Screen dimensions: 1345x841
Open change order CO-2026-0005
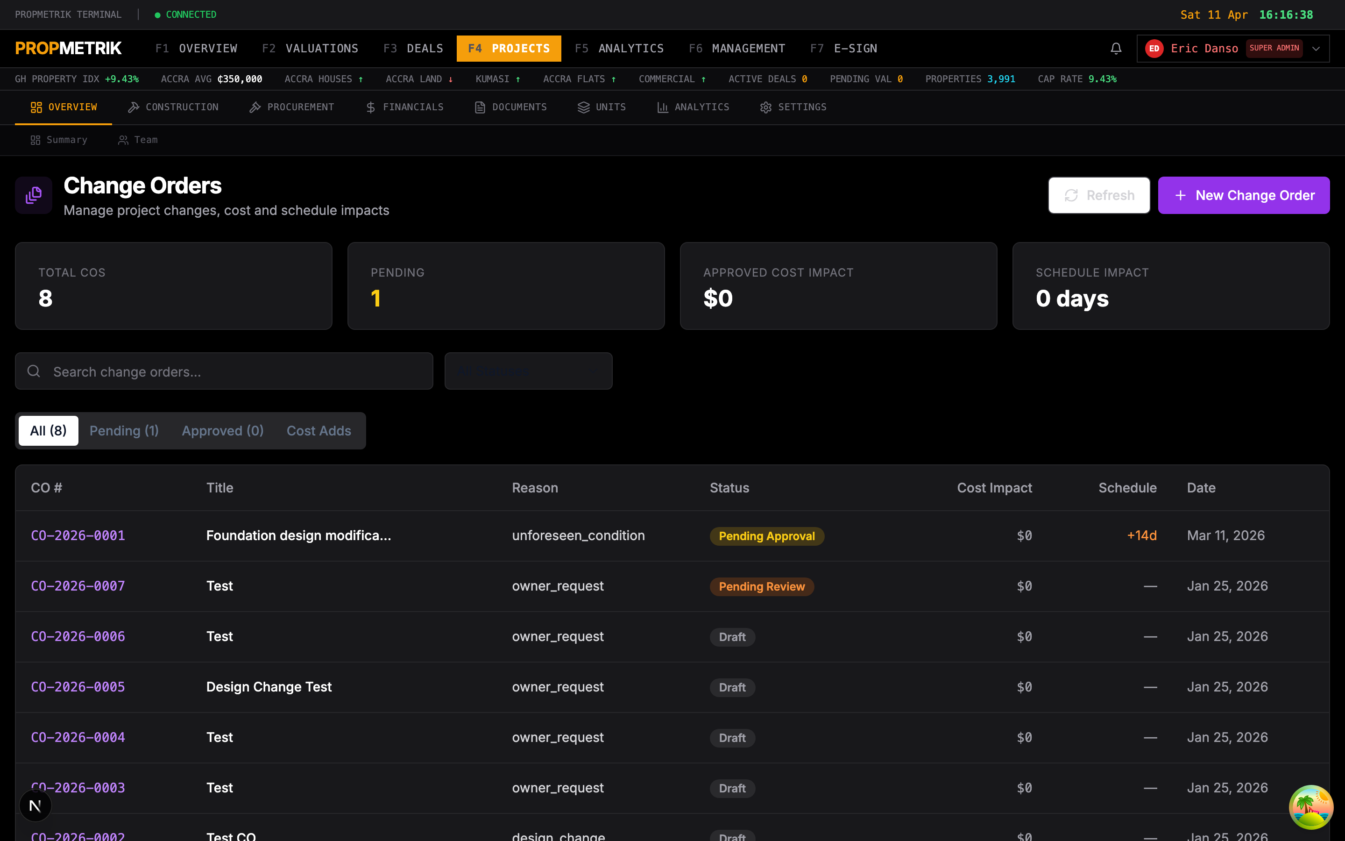click(x=78, y=687)
